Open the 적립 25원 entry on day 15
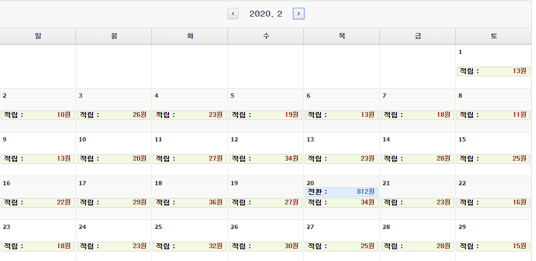 point(493,159)
